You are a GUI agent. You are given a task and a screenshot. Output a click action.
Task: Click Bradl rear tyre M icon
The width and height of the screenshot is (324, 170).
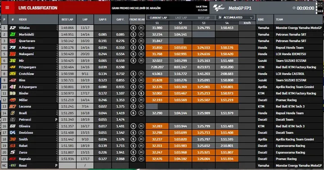point(141,113)
